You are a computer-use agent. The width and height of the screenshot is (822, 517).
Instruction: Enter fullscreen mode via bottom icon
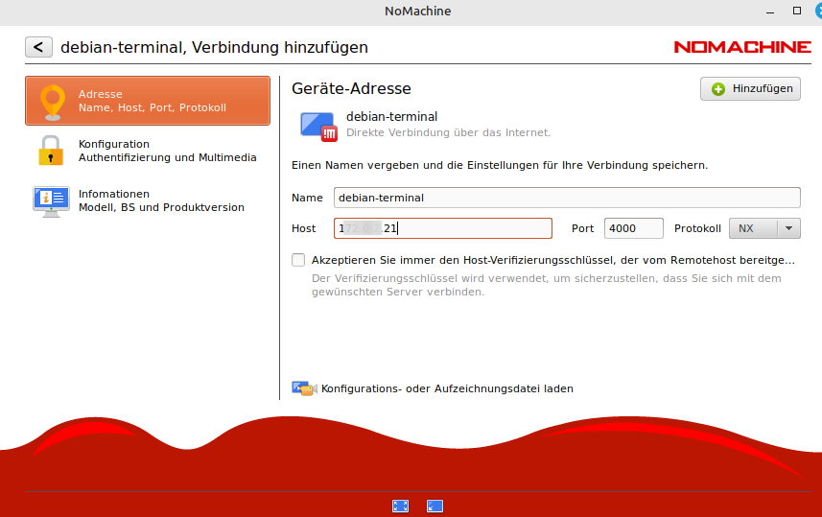[401, 506]
